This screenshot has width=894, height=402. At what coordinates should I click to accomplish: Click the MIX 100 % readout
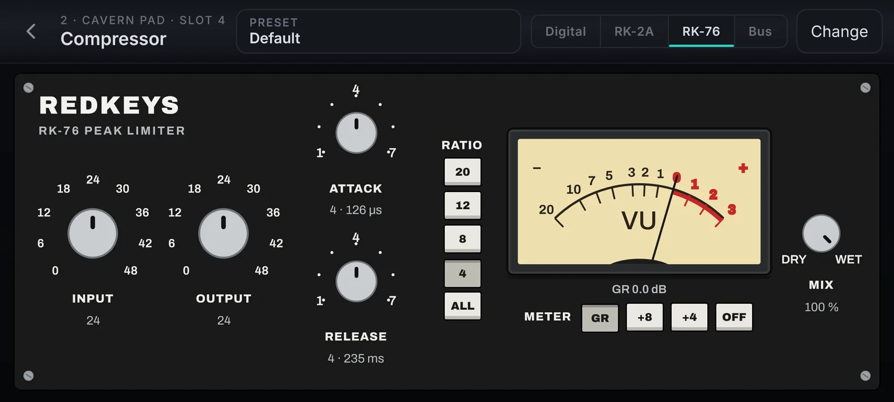(821, 307)
